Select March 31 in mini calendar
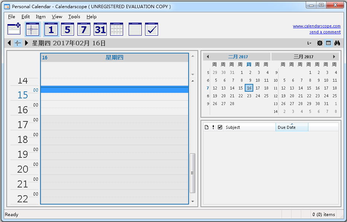347x222 pixels. 326,104
